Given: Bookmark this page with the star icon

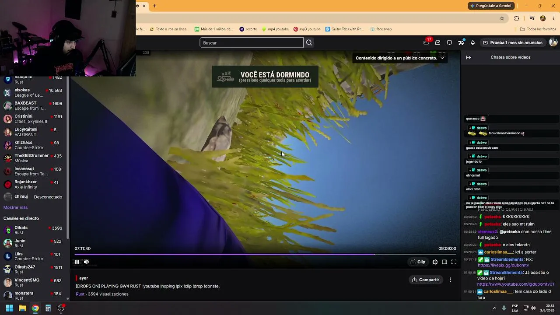Looking at the screenshot, I should tap(502, 18).
